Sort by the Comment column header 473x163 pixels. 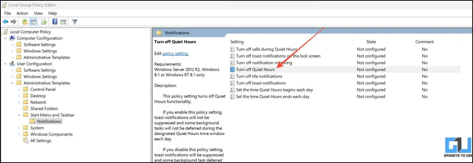tap(424, 41)
